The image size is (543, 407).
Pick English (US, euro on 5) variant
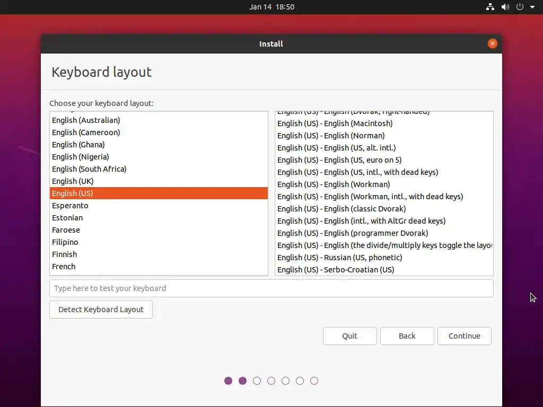point(384,160)
